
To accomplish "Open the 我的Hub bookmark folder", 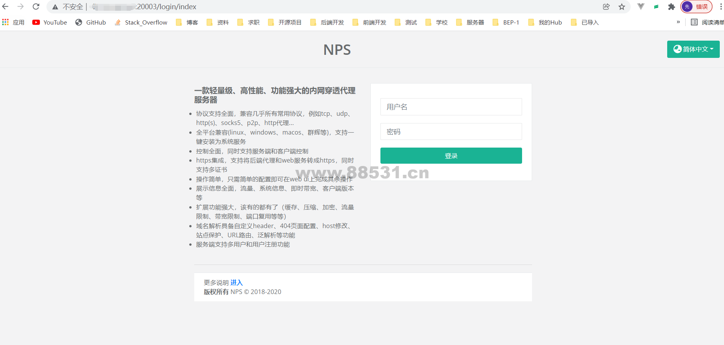I will tap(545, 22).
